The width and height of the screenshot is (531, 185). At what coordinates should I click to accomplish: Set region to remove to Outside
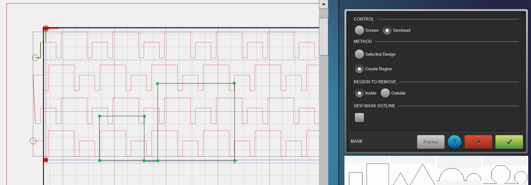(385, 93)
